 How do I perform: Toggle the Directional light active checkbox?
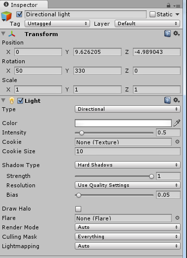pos(19,14)
